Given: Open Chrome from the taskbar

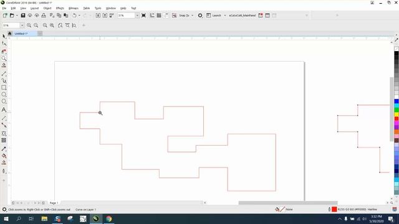Looking at the screenshot, I should (x=108, y=218).
